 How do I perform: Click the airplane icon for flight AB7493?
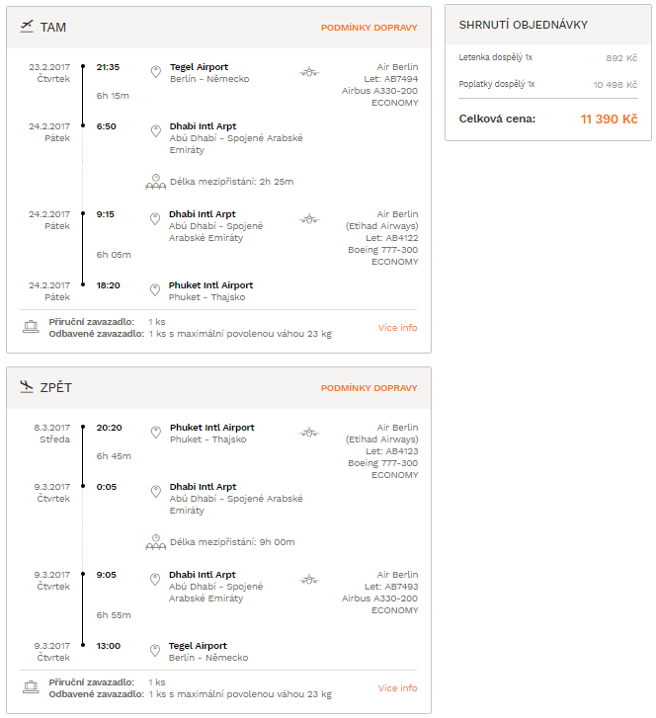pyautogui.click(x=309, y=580)
